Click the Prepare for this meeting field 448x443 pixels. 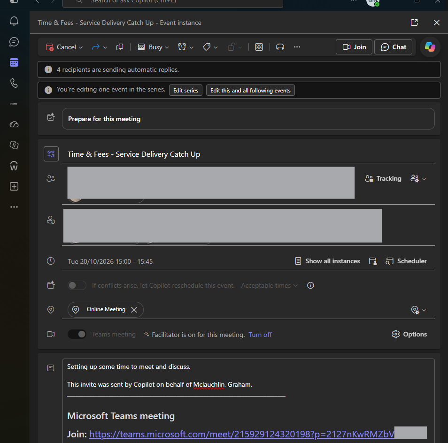248,119
